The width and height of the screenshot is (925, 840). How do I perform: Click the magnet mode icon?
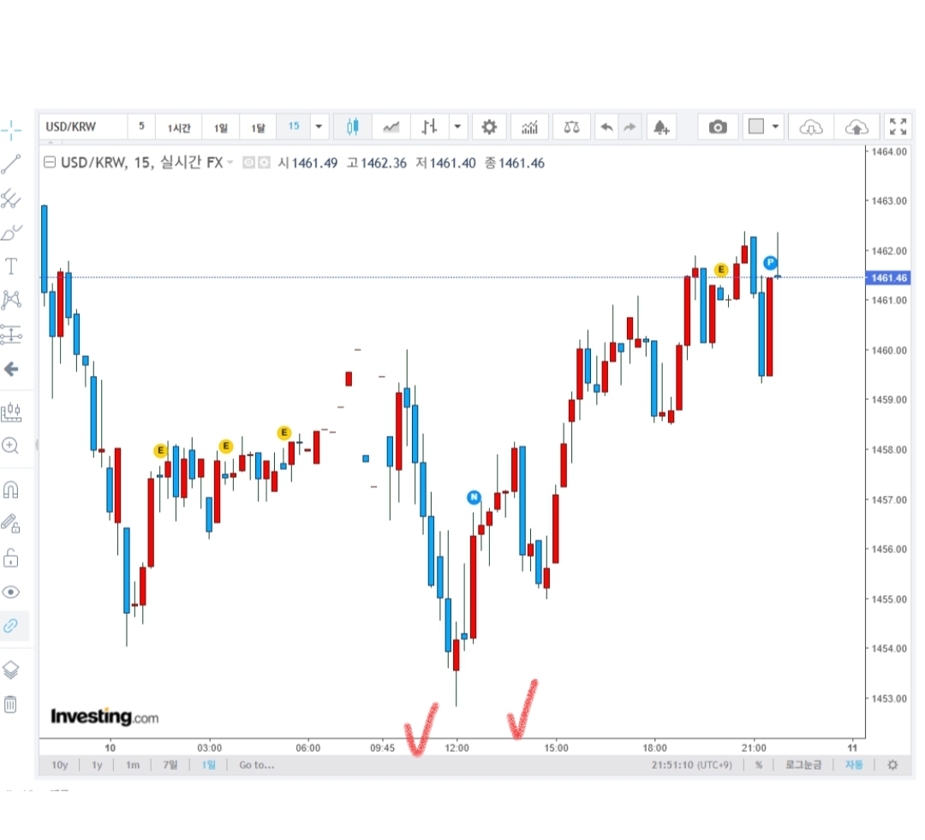[x=11, y=490]
